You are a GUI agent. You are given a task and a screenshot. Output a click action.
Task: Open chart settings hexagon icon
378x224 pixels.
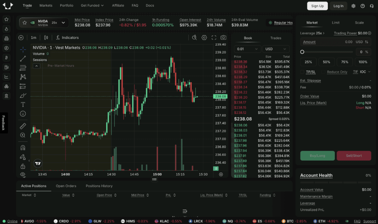pyautogui.click(x=204, y=37)
